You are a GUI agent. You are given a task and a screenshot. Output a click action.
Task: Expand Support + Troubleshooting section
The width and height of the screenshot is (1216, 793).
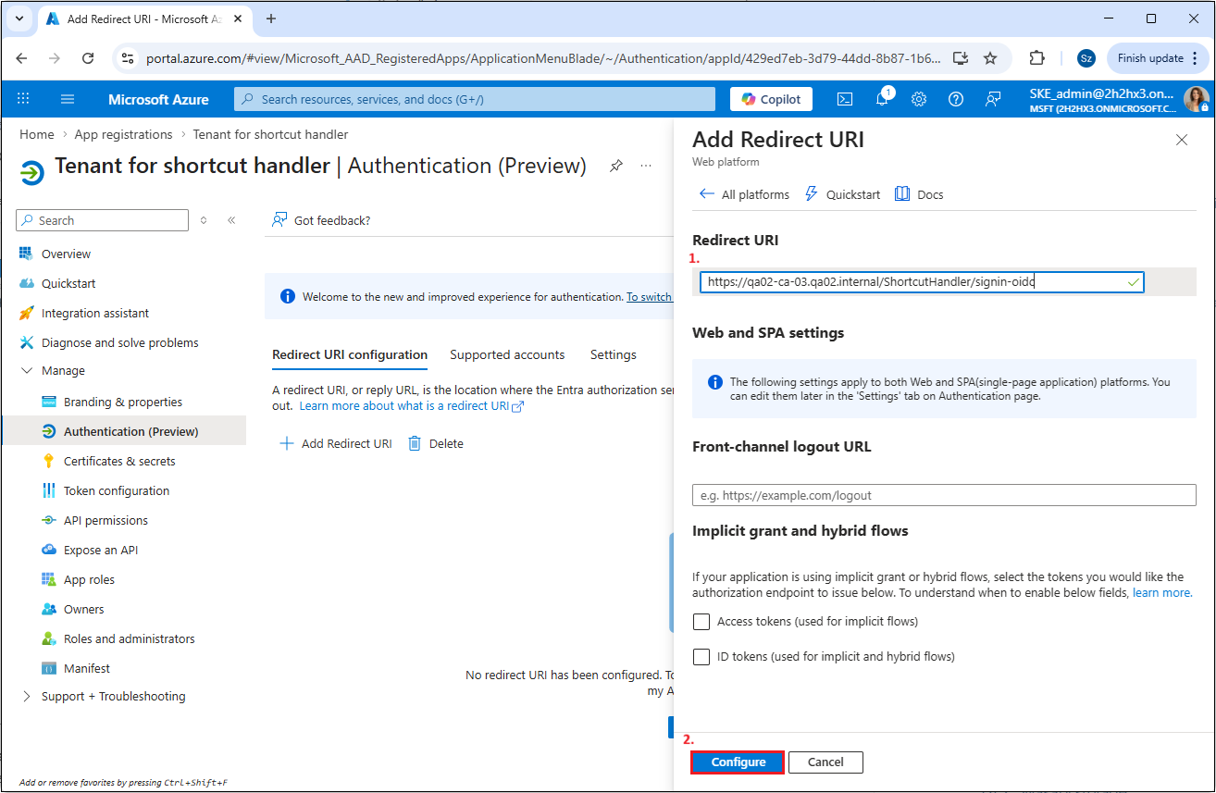point(26,697)
